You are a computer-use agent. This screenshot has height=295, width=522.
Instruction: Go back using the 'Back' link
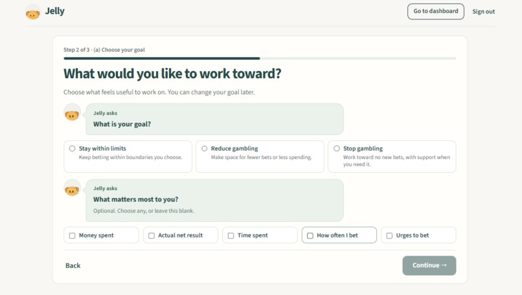[73, 265]
